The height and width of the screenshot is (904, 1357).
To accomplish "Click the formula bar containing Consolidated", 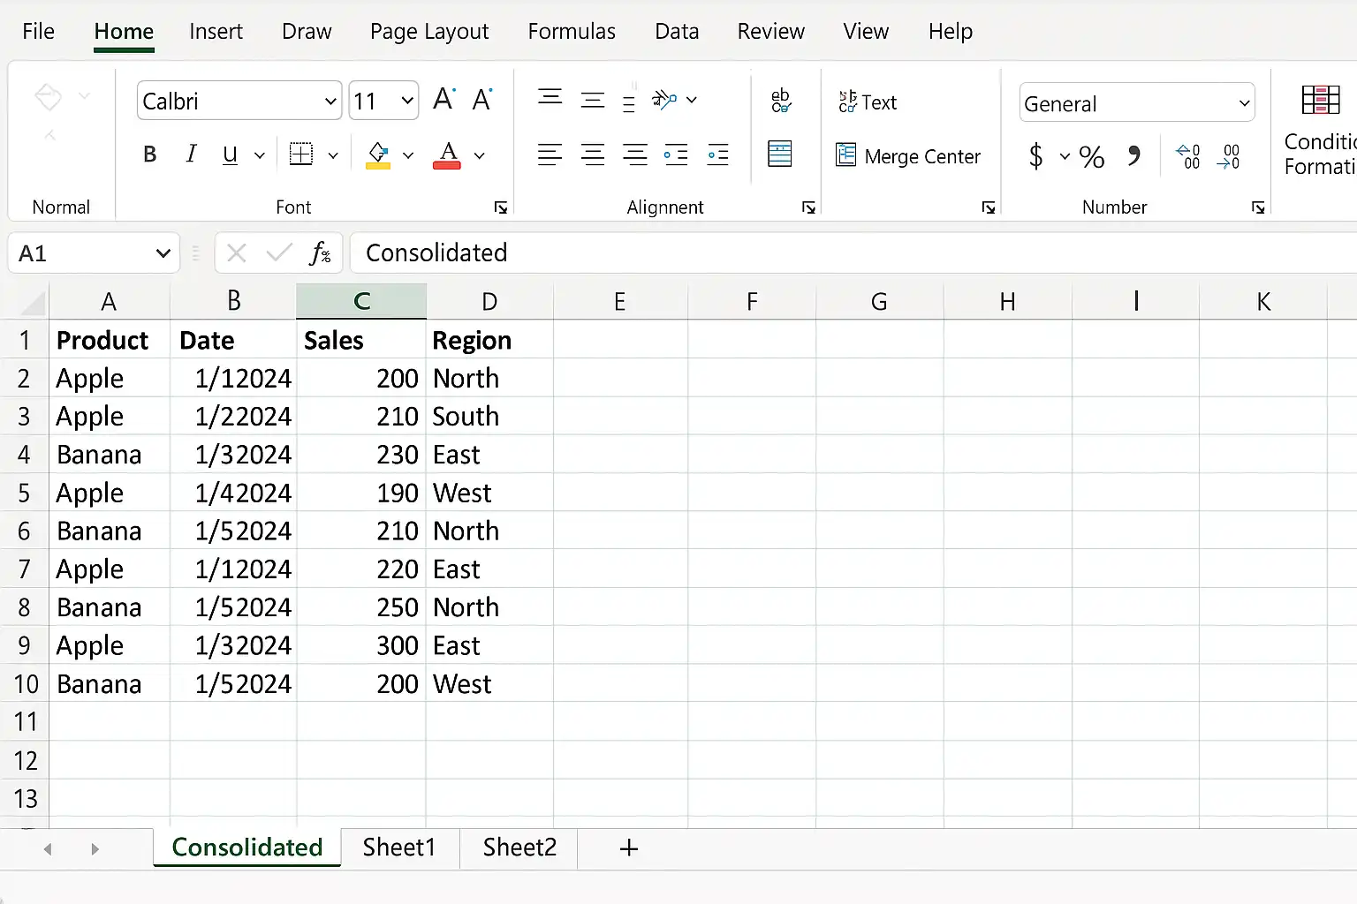I will (x=853, y=253).
